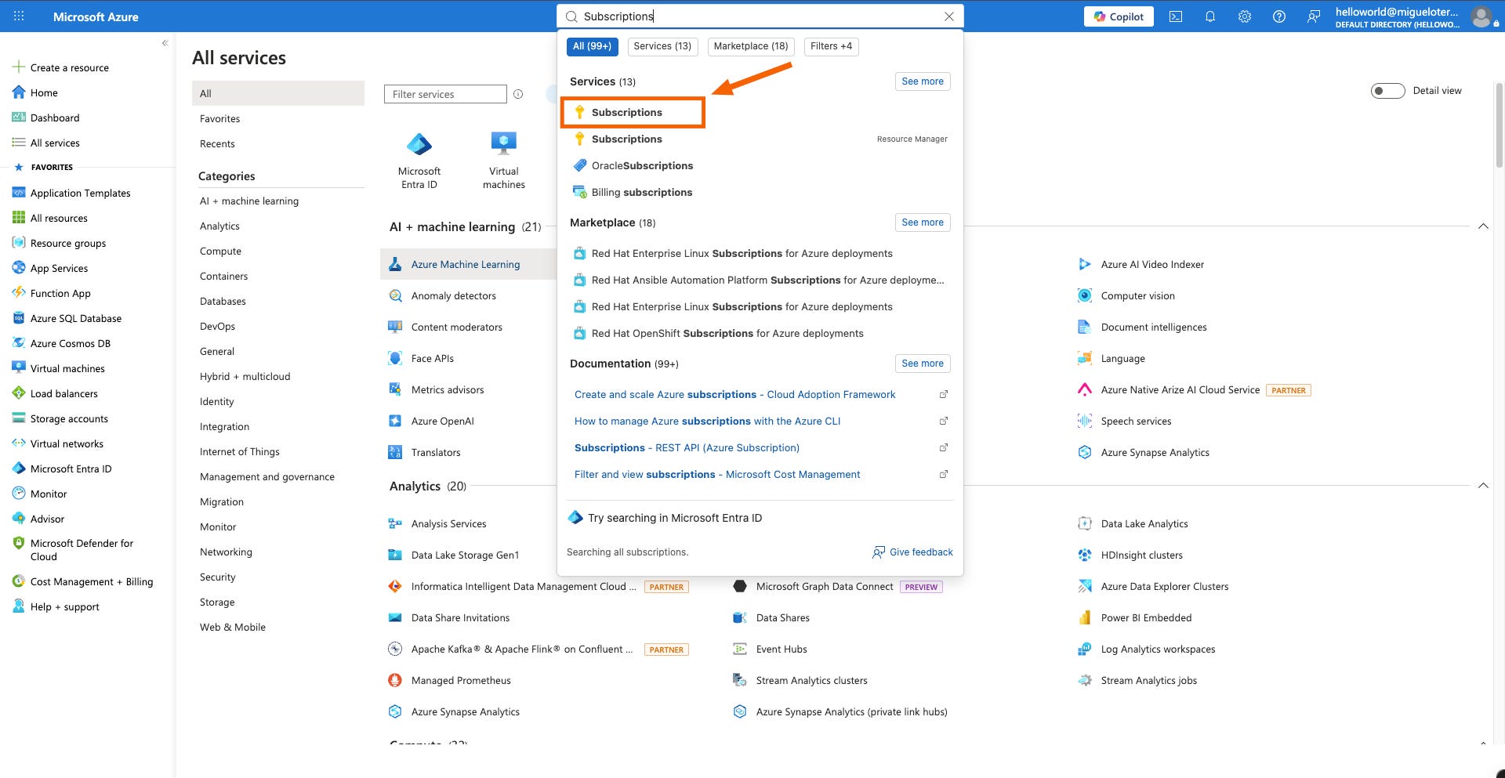
Task: Click the Face APIs icon
Action: click(396, 358)
